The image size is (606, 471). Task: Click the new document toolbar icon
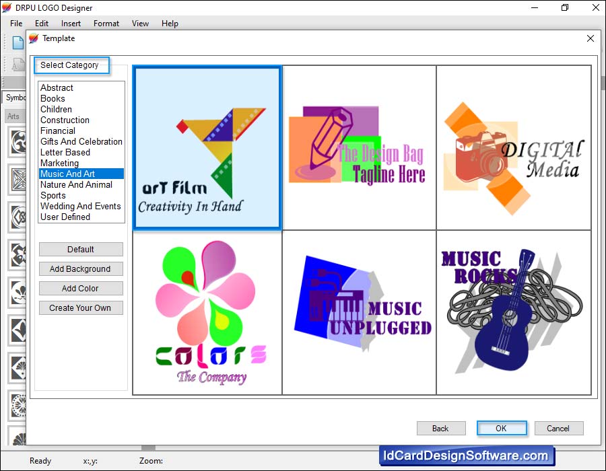click(18, 42)
